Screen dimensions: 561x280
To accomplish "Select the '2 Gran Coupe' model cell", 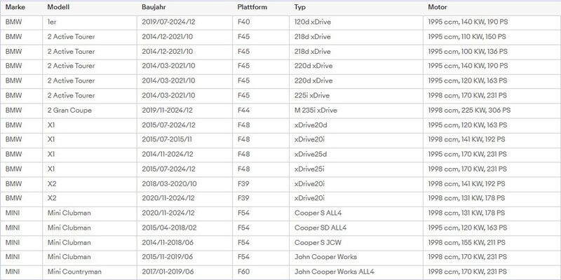I will pyautogui.click(x=69, y=111).
